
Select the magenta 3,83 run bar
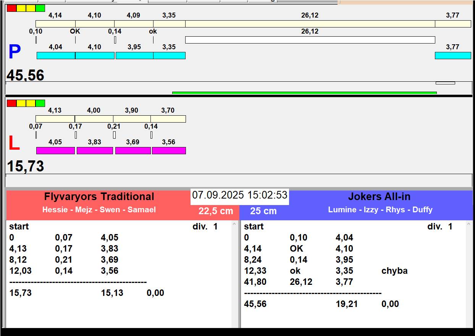click(x=95, y=151)
